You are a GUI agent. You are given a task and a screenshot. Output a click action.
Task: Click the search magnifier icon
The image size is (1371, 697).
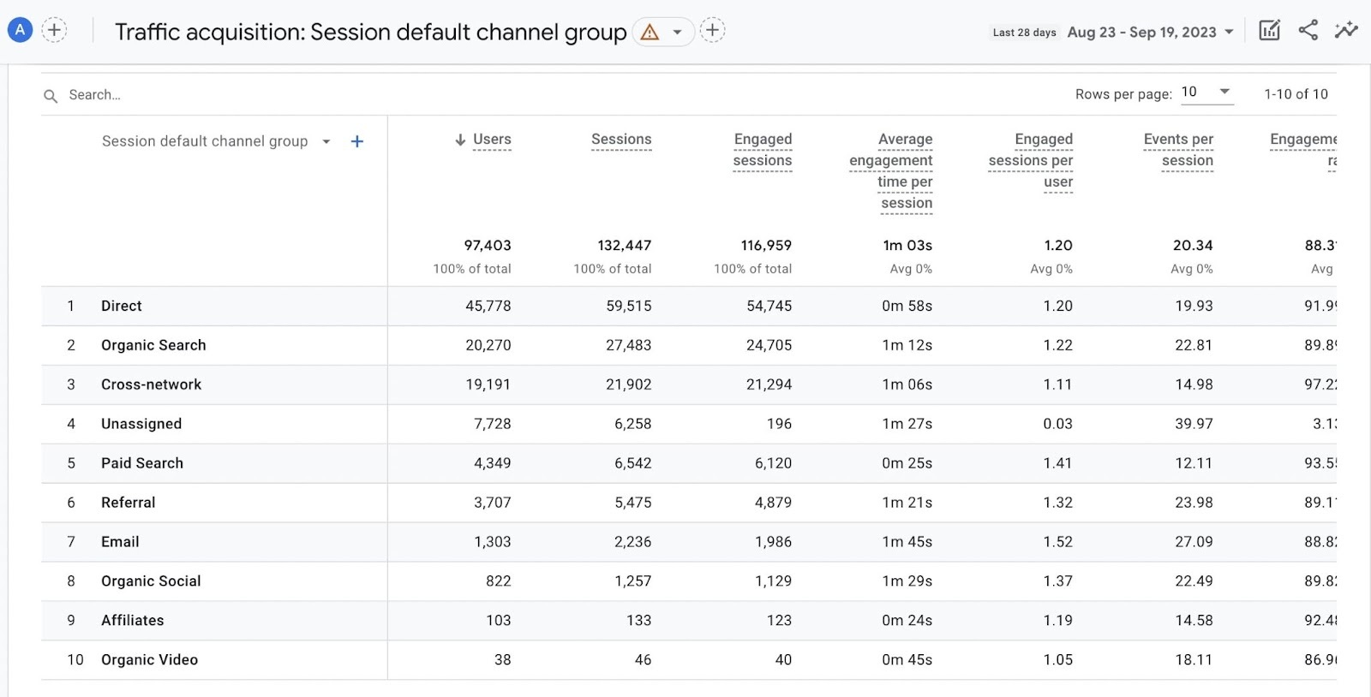(x=51, y=96)
